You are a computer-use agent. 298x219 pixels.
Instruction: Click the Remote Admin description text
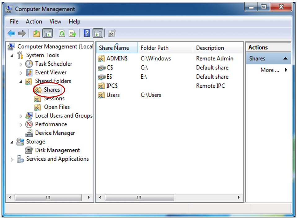click(215, 58)
